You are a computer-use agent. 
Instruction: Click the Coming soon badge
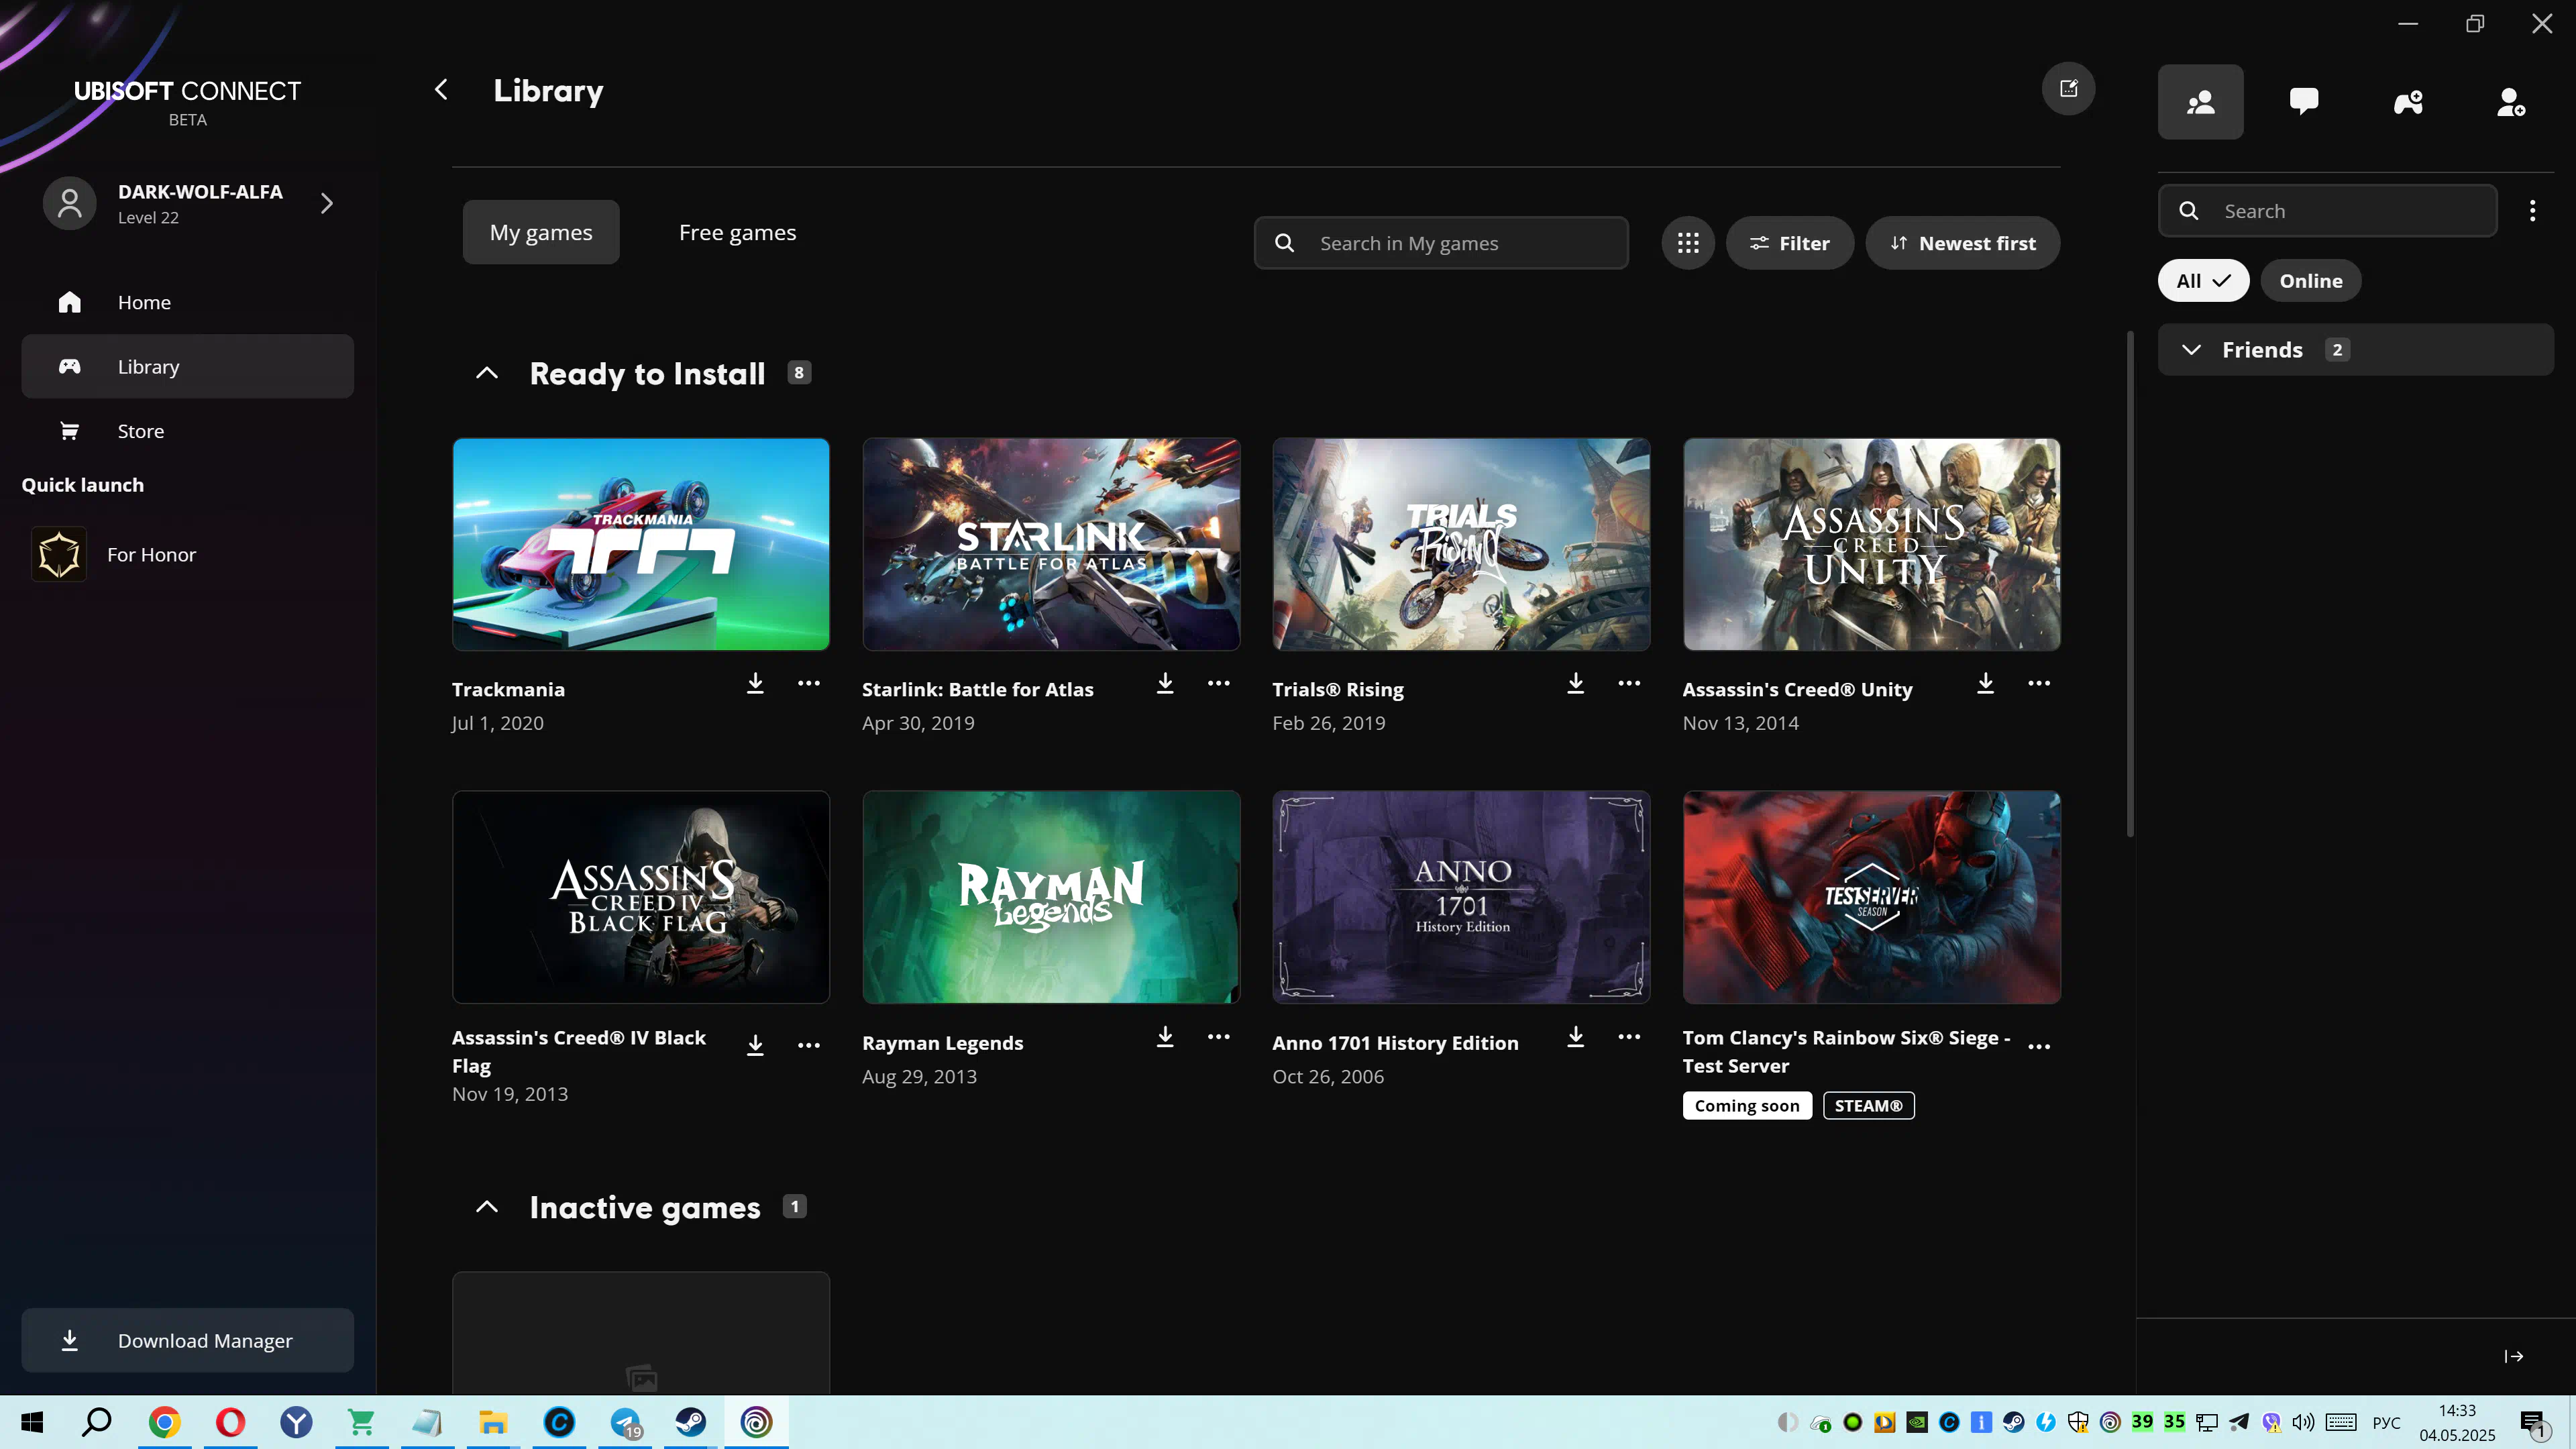click(1746, 1106)
